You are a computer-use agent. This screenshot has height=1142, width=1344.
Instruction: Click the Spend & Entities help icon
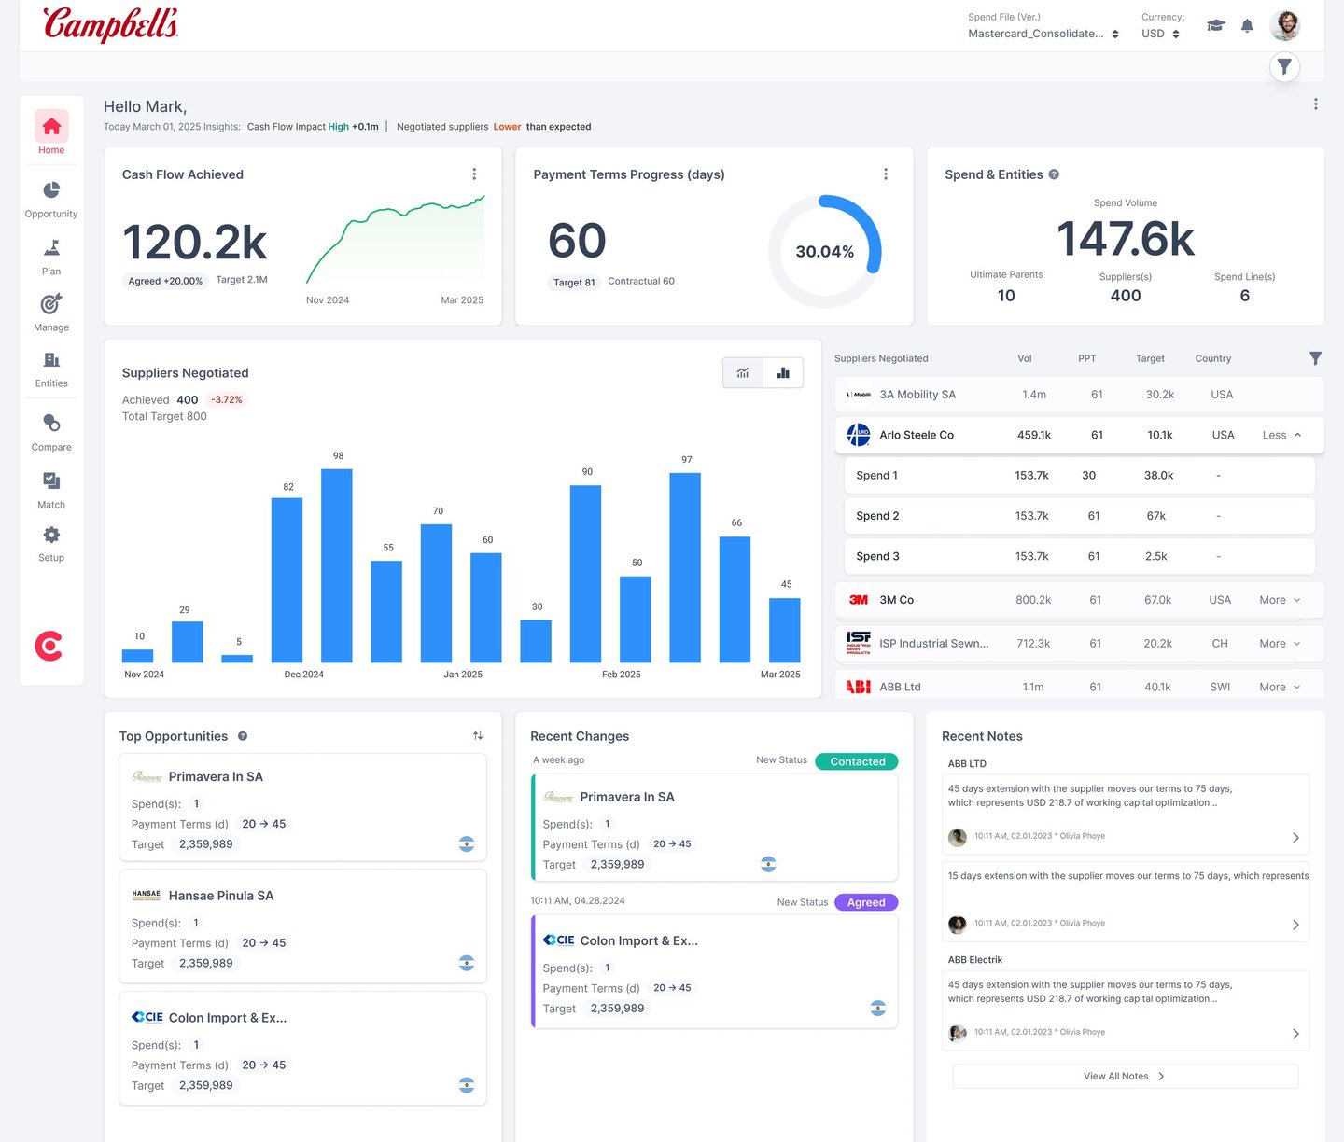(x=1054, y=174)
